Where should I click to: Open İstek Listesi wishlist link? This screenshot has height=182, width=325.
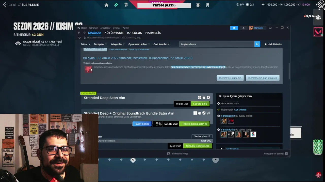273,44
